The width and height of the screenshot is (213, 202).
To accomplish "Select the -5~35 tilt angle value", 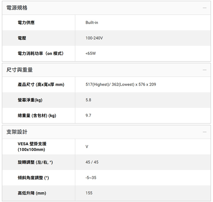I will [x=91, y=178].
